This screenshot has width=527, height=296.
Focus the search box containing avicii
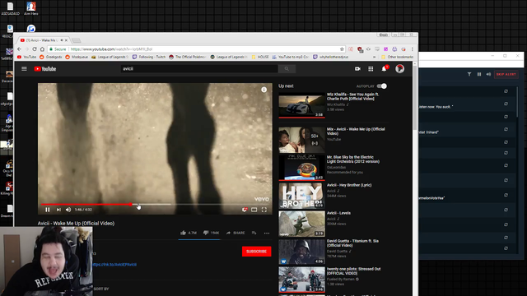199,69
